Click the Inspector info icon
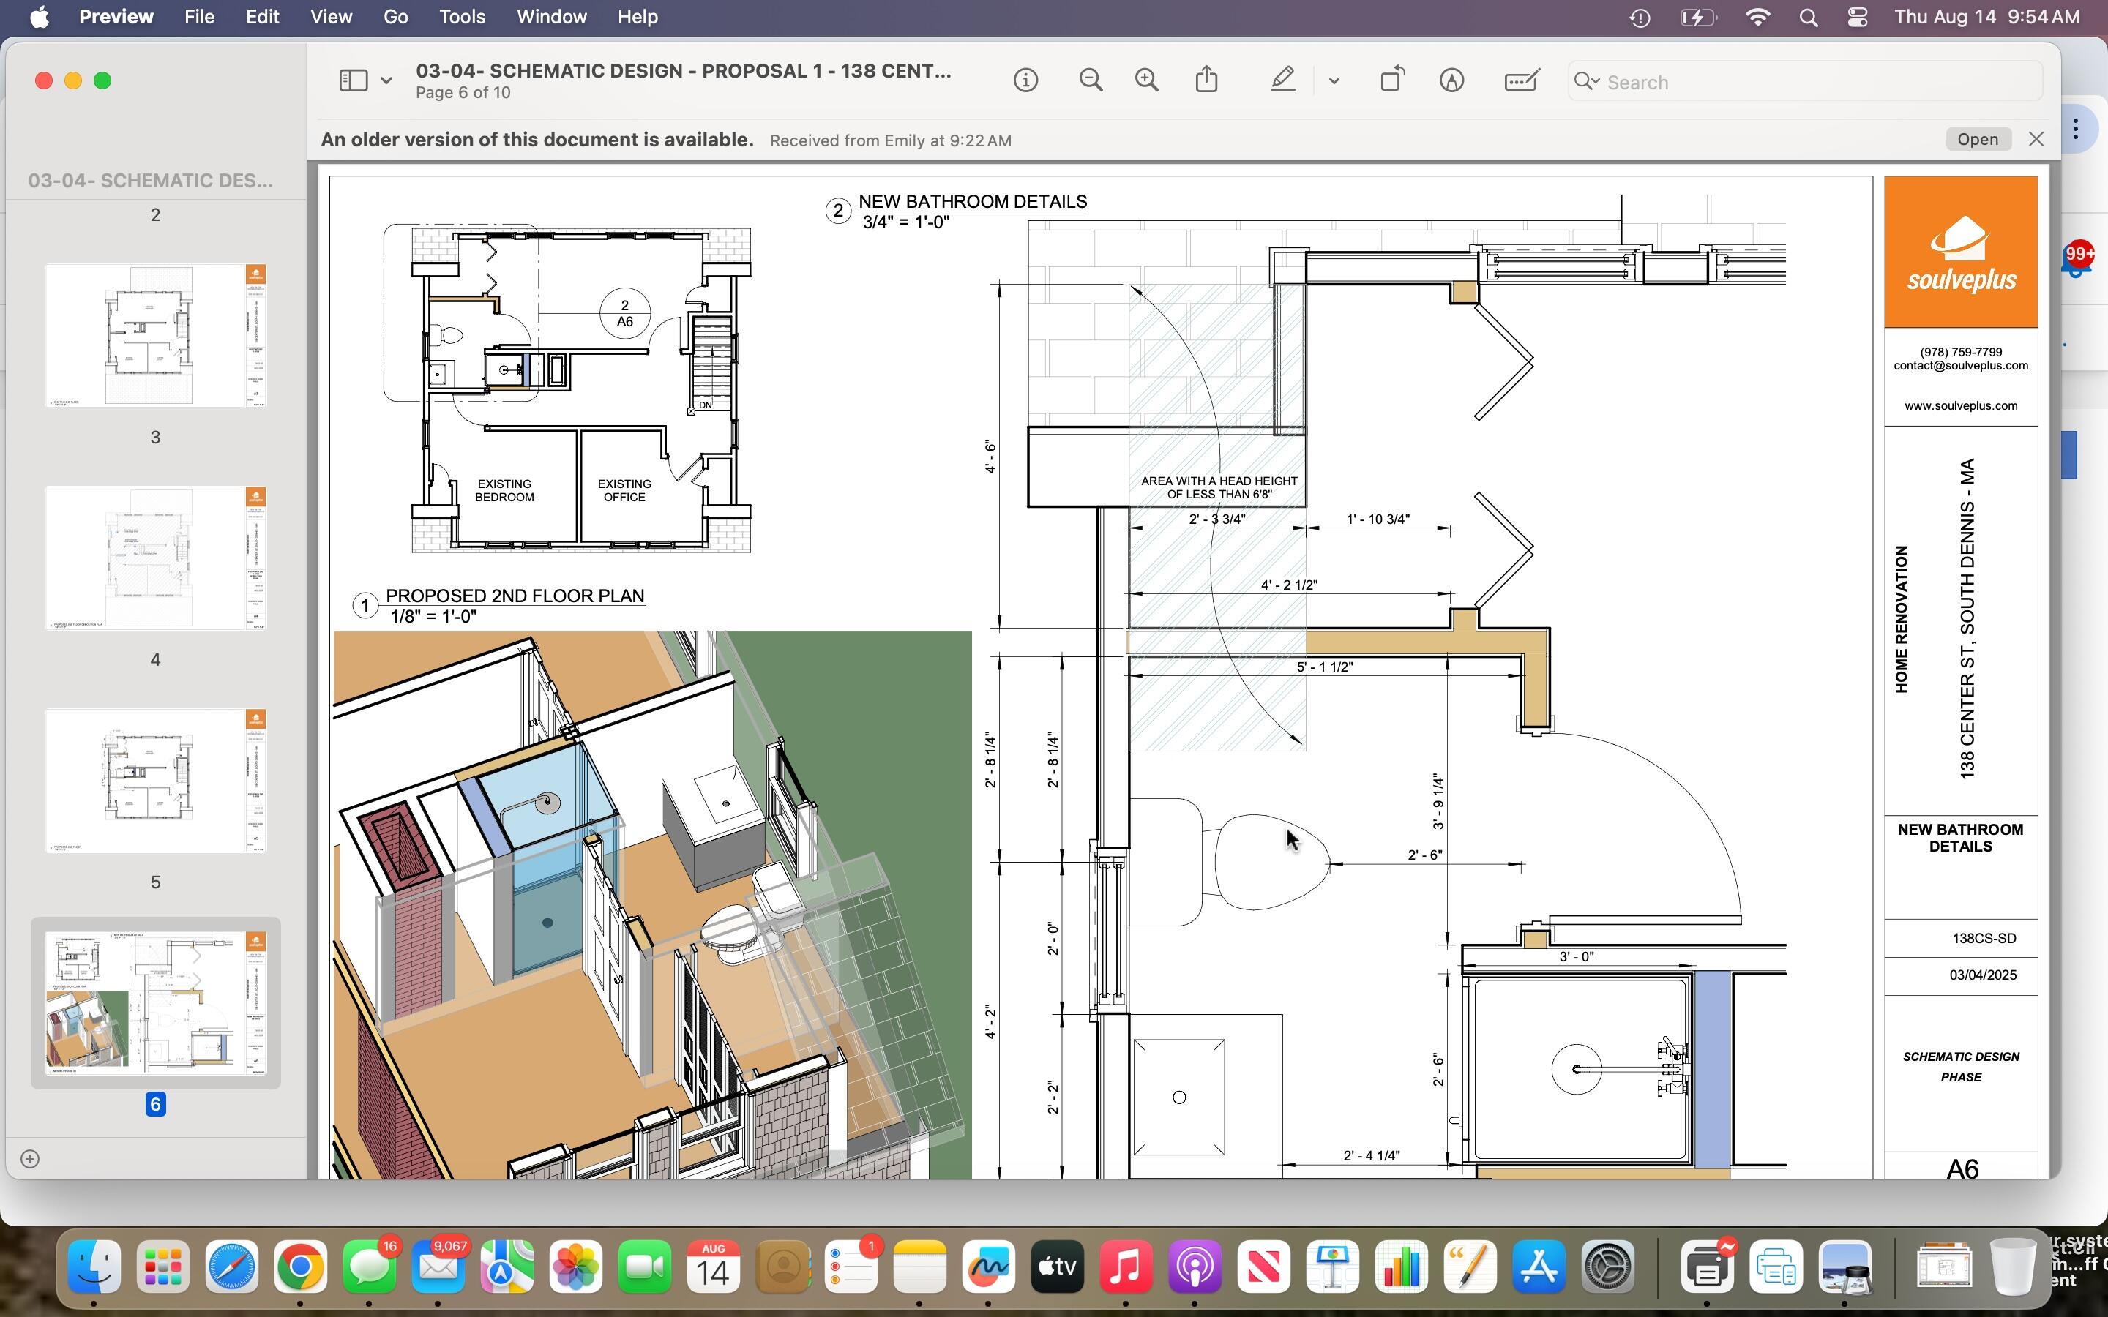Viewport: 2108px width, 1317px height. (x=1025, y=81)
